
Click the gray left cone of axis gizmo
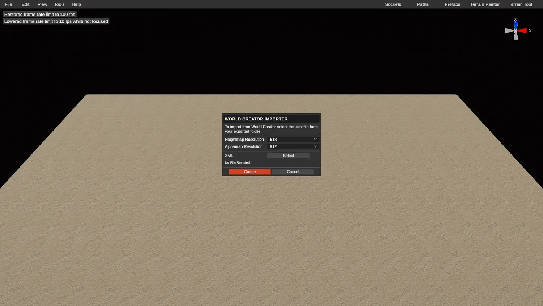[509, 31]
